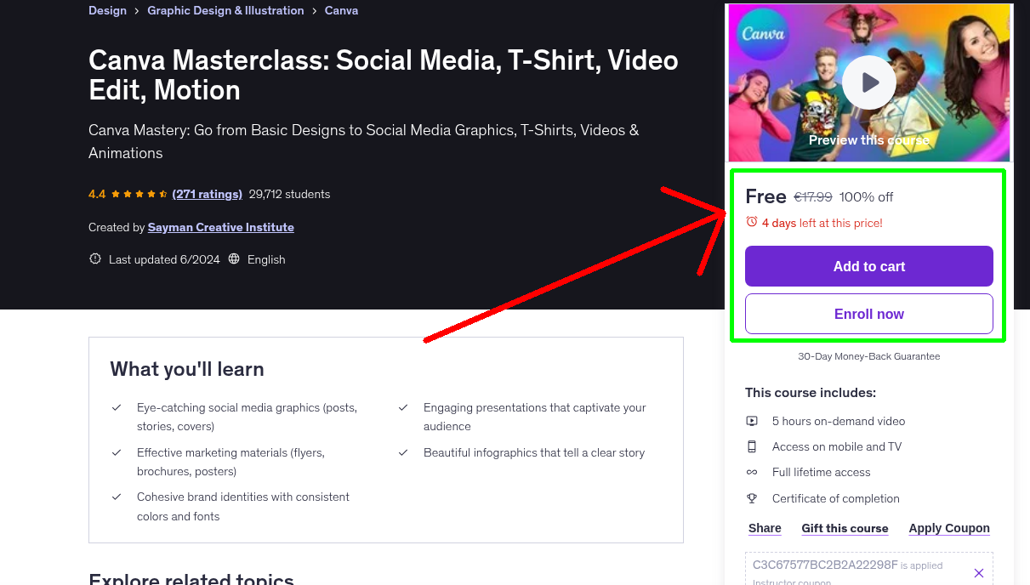This screenshot has height=585, width=1030.
Task: Click the certificate of completion trophy icon
Action: tap(752, 498)
